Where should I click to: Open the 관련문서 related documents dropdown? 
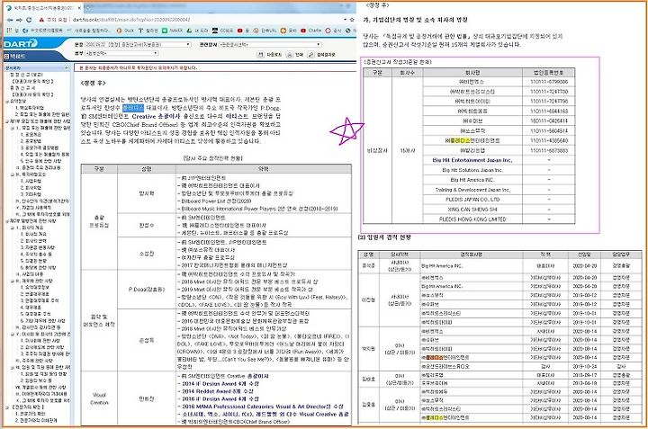click(270, 44)
